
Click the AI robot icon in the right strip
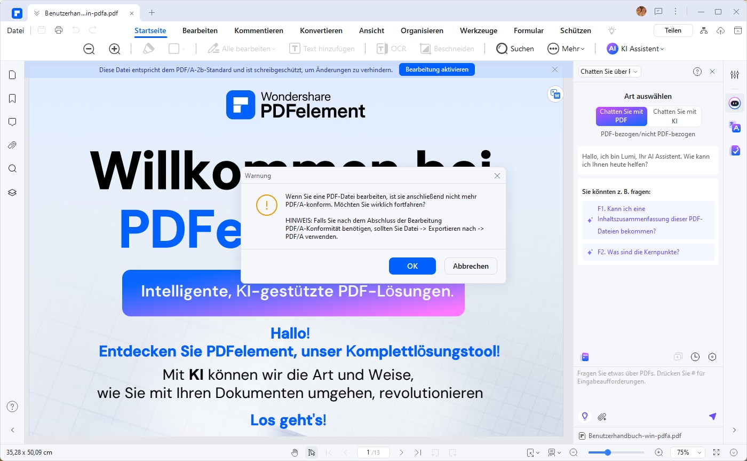tap(735, 103)
